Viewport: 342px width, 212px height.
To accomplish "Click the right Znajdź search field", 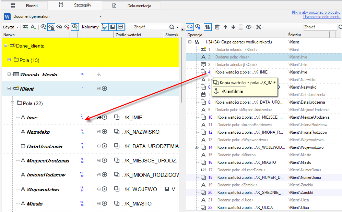I will [320, 27].
